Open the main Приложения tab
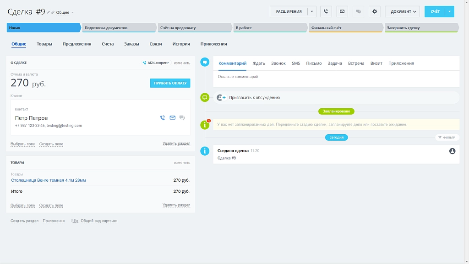Screen dimensions: 469x264 (213, 44)
